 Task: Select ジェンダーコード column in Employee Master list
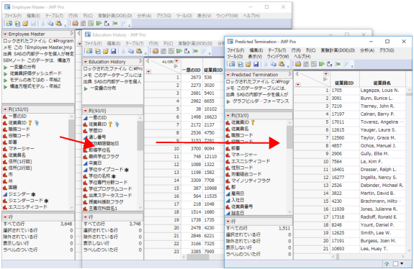click(25, 201)
